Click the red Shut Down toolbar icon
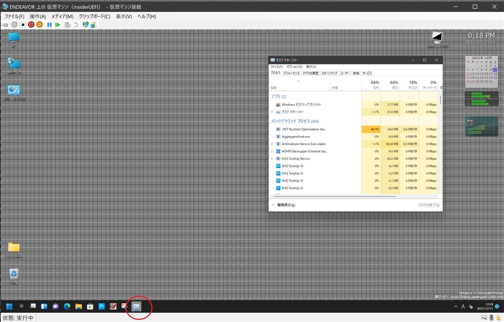Viewport: 504px width, 322px height. coord(31,25)
